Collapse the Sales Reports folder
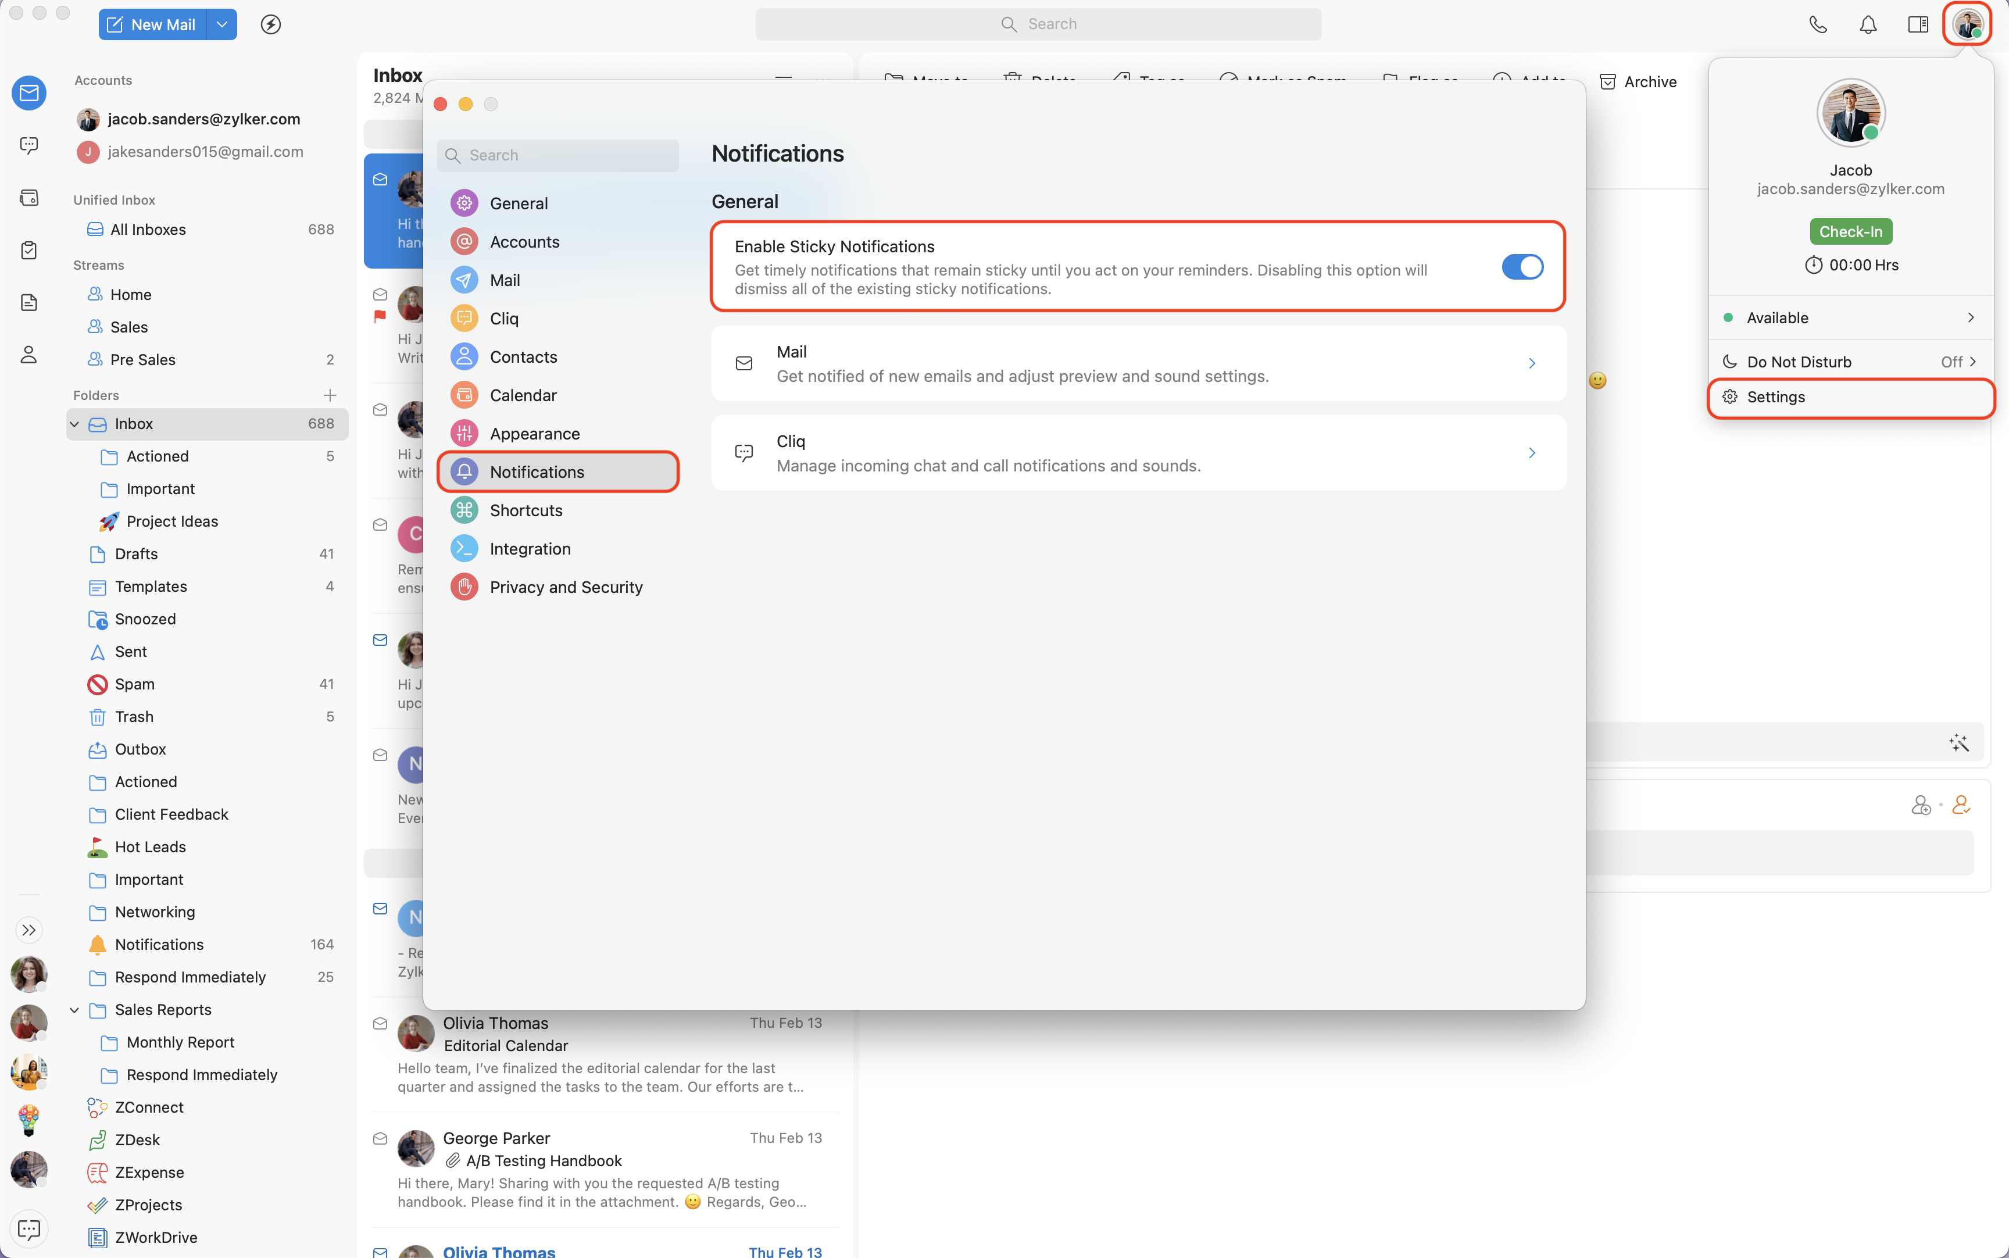This screenshot has height=1258, width=2009. pos(75,1009)
